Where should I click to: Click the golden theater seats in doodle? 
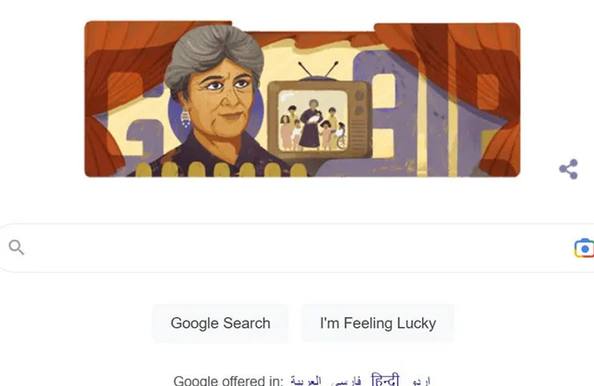221,170
